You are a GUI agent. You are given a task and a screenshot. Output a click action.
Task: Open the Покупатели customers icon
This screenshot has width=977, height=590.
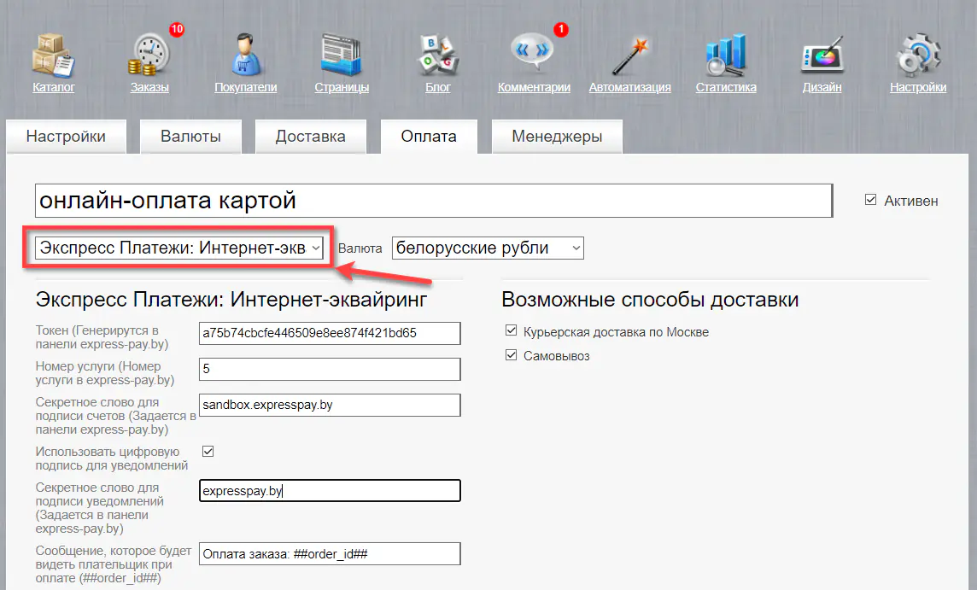click(245, 51)
